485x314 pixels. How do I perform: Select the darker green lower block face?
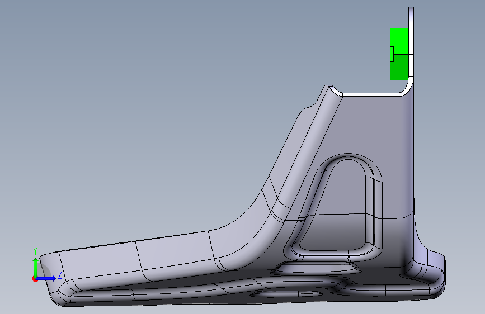tap(399, 68)
